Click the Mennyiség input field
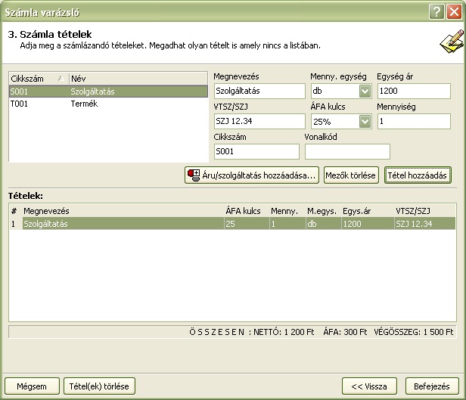The height and width of the screenshot is (400, 466). (x=413, y=121)
